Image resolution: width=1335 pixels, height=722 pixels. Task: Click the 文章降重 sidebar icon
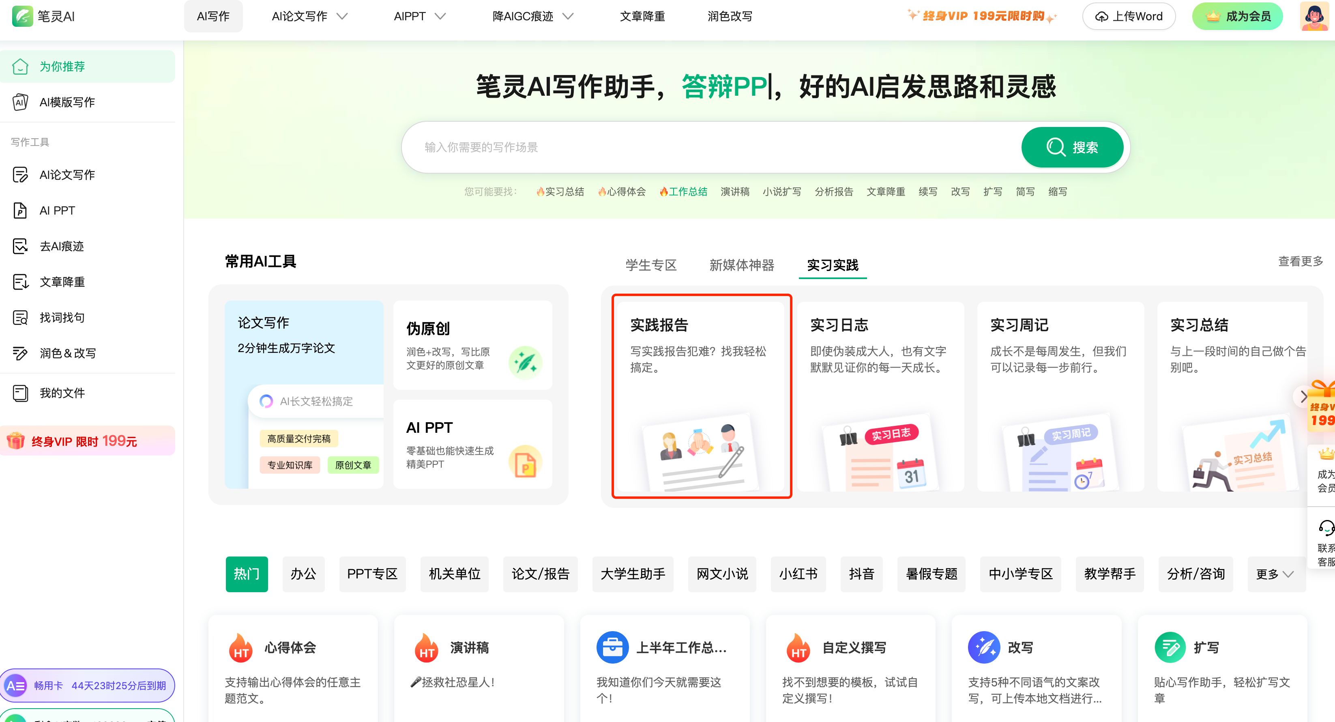(20, 282)
